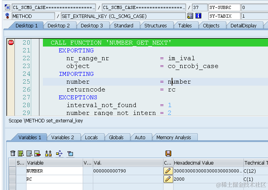Click the blue information icon beside SY-TABIX
The width and height of the screenshot is (268, 190).
198,16
